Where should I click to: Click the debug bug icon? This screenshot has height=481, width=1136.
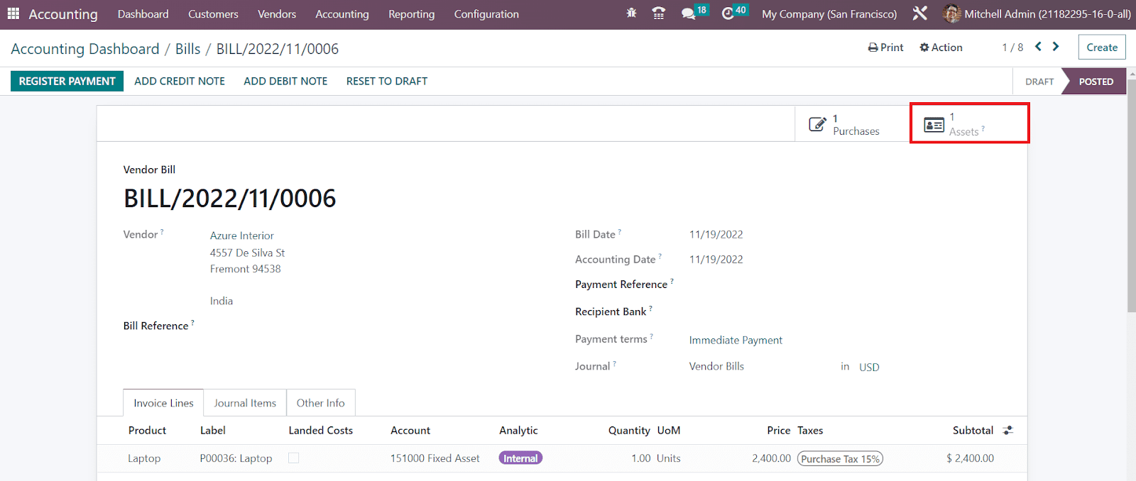point(631,13)
